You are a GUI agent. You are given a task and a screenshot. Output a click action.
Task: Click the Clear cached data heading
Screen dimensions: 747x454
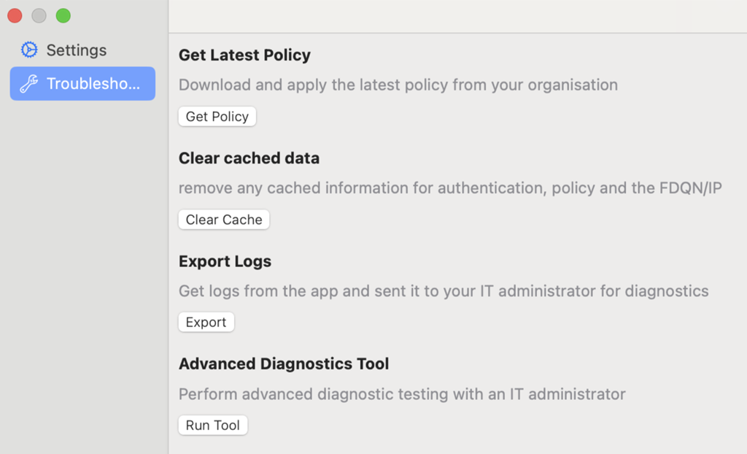pyautogui.click(x=249, y=158)
